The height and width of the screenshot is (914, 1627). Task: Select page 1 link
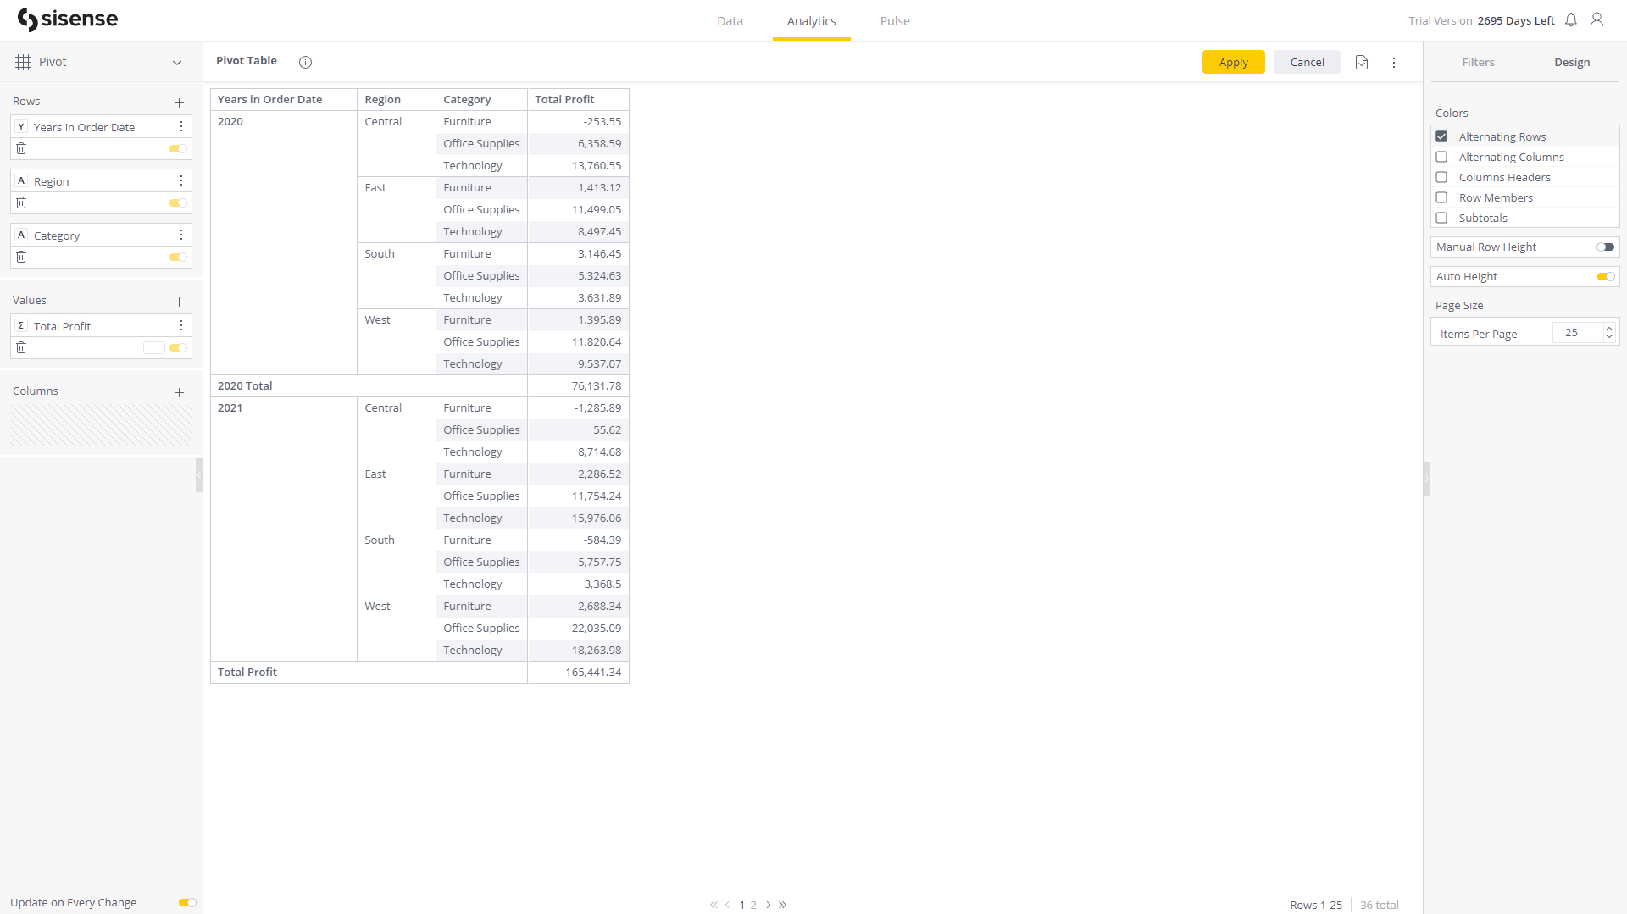(741, 905)
